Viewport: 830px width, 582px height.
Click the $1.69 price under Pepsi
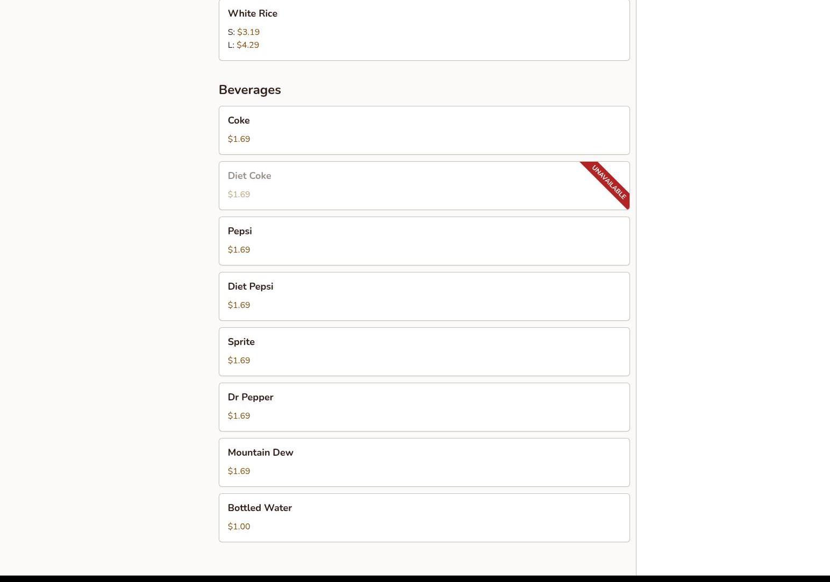pos(239,250)
